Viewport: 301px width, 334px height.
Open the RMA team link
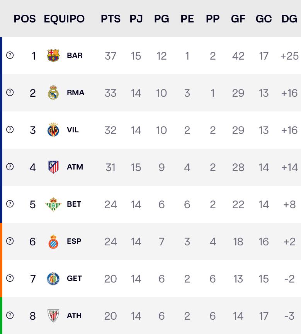click(x=75, y=92)
